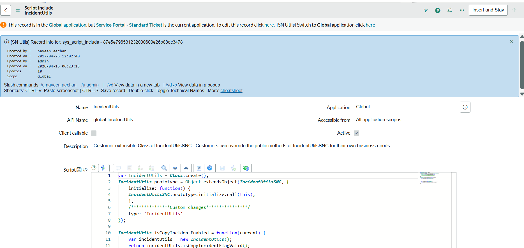Close the SN Utils record info banner

(512, 42)
